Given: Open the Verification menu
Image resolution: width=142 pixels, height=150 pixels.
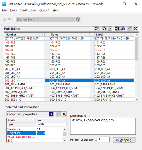Looking at the screenshot, I should tap(28, 10).
